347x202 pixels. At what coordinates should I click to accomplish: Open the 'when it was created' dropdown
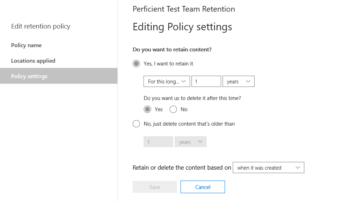(268, 168)
